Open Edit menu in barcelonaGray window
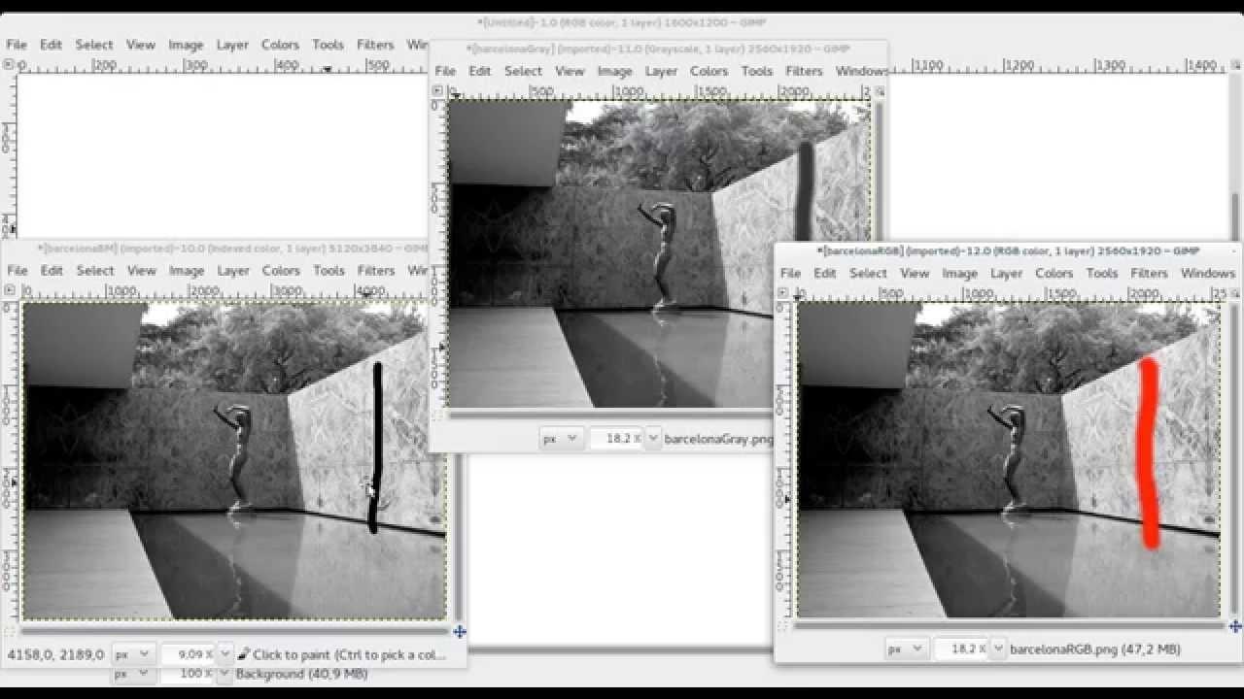This screenshot has height=699, width=1244. tap(480, 71)
